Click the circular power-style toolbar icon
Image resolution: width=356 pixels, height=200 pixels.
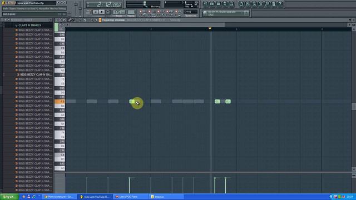click(241, 4)
